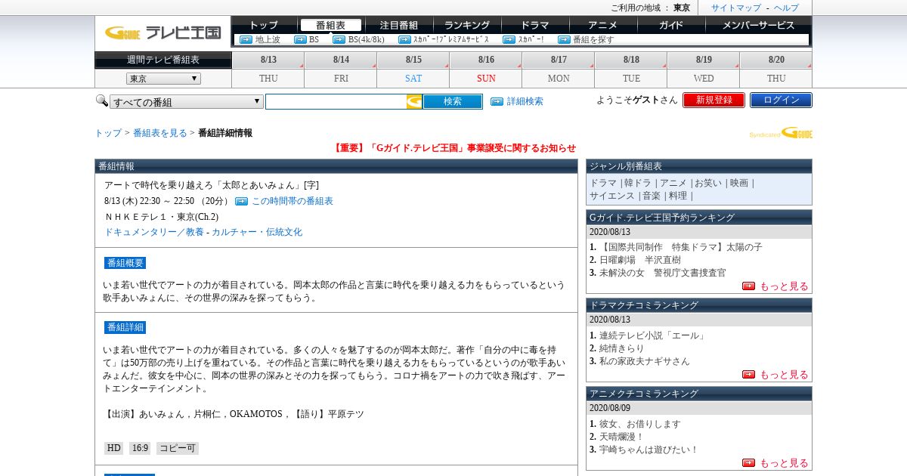Click the ログイン button
This screenshot has height=476, width=907.
[781, 100]
